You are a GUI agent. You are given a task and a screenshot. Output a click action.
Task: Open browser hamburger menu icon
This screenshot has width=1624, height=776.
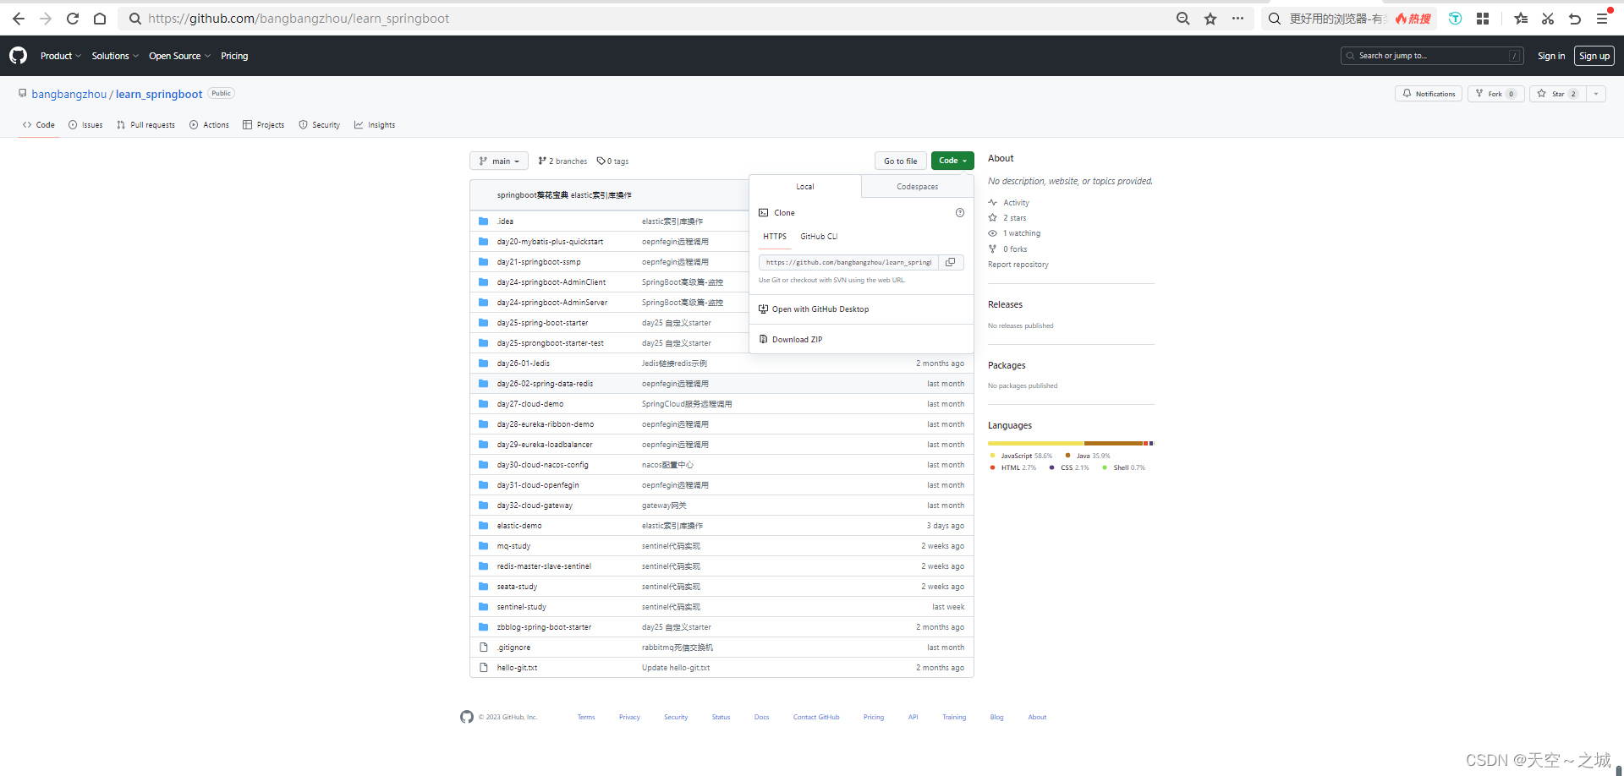click(1602, 19)
